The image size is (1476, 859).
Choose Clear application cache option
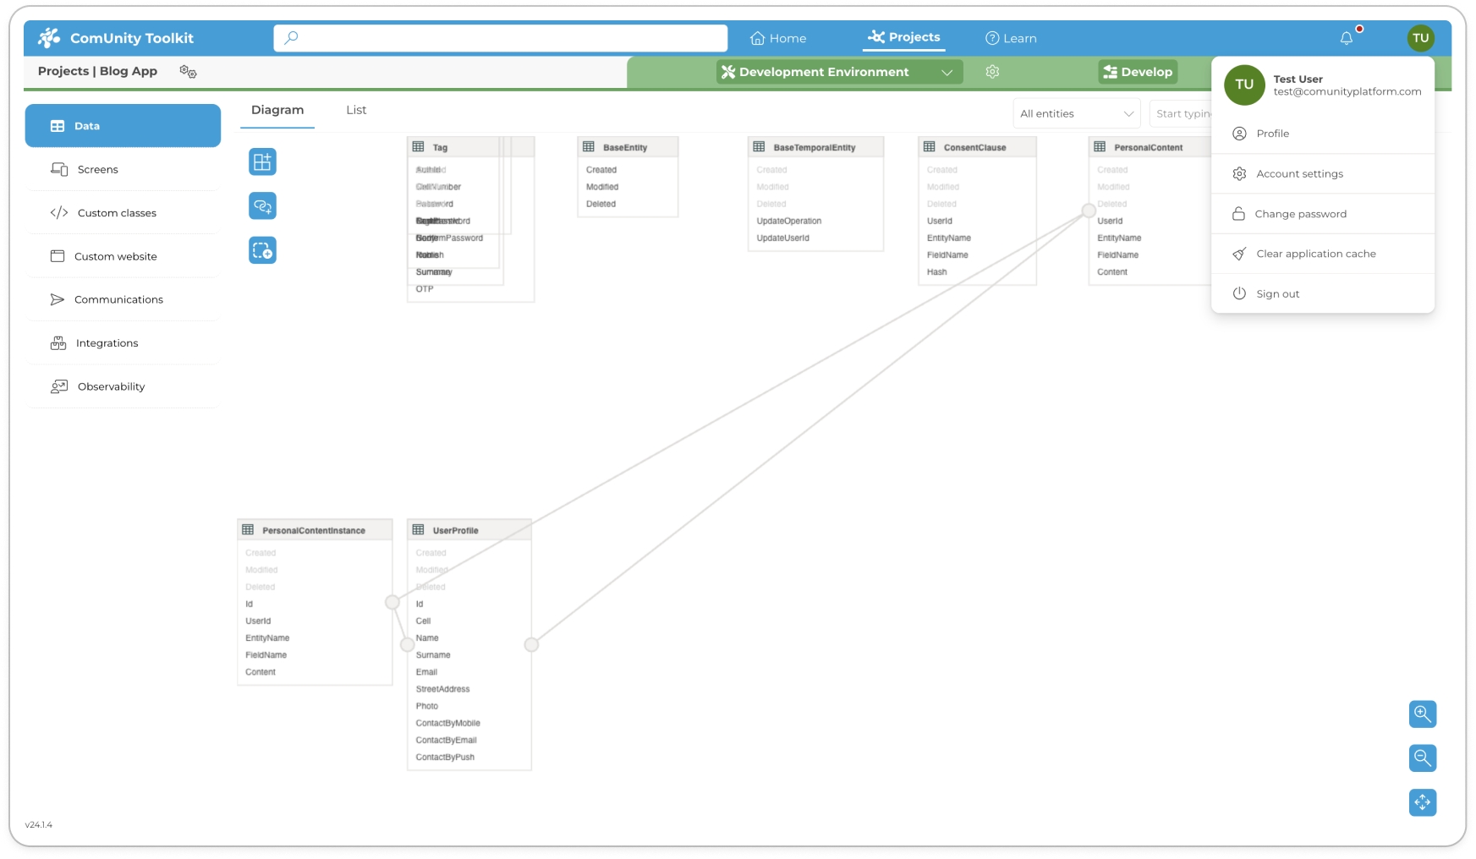tap(1315, 254)
